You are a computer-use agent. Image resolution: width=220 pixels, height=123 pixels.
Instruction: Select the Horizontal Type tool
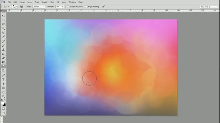click(3, 80)
